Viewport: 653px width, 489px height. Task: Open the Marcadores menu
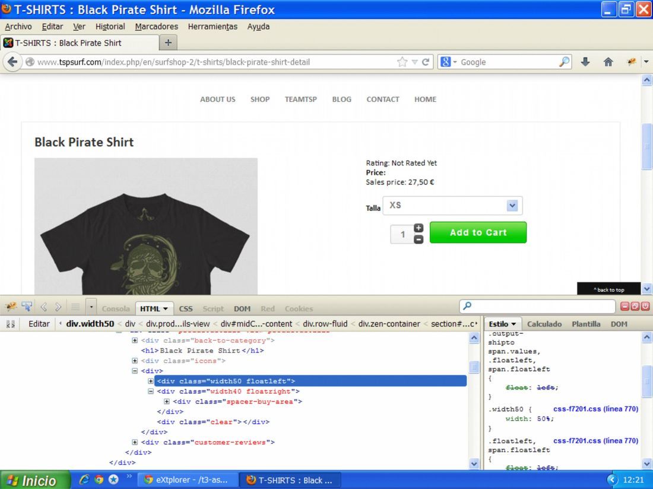156,27
